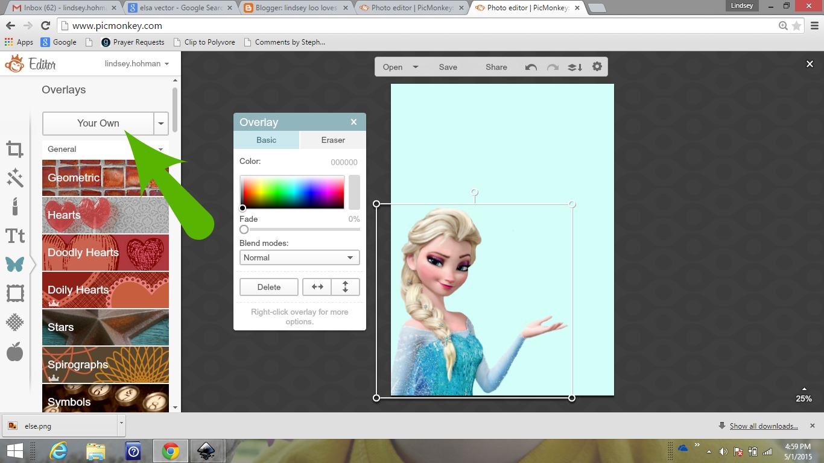The height and width of the screenshot is (463, 824).
Task: Open the Basic Edits crop tool
Action: pos(15,149)
